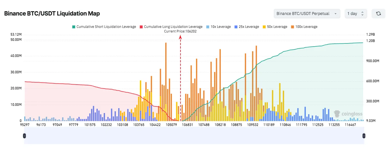Image resolution: width=386 pixels, height=151 pixels.
Task: Click the 110846 x-axis price label
Action: (x=285, y=125)
